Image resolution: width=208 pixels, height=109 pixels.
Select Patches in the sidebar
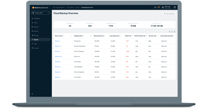(36, 35)
